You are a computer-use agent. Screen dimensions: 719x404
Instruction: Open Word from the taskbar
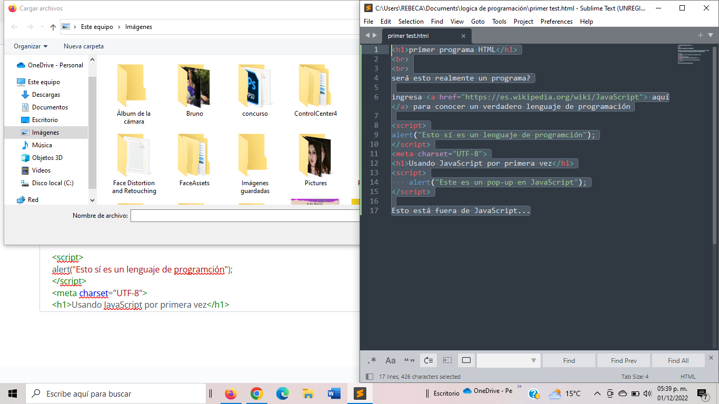point(334,393)
